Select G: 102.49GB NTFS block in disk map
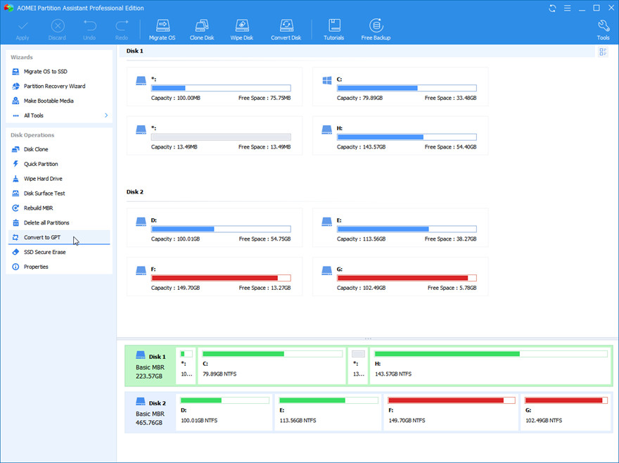Screen dimensions: 619x463 (566, 412)
